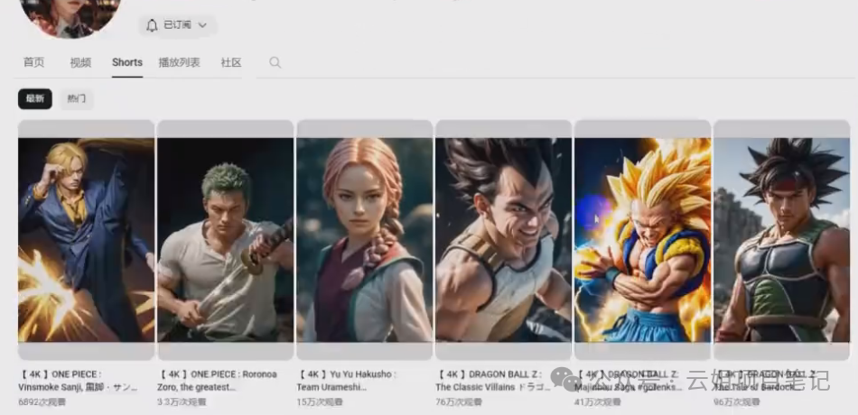Open the Majinbuu Saga short thumbnail
The width and height of the screenshot is (858, 415).
(642, 239)
